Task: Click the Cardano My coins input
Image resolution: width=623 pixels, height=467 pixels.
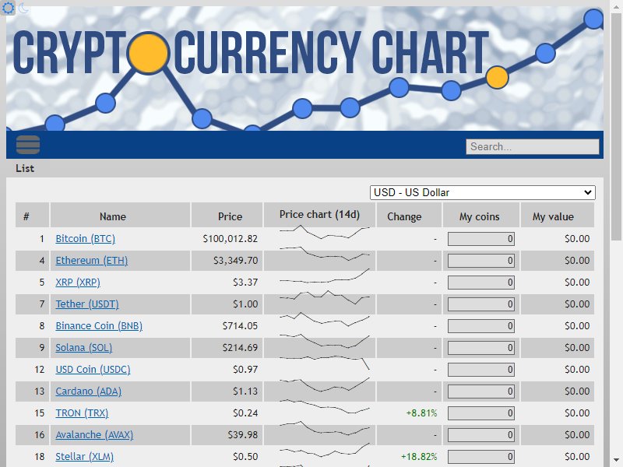Action: coord(481,392)
